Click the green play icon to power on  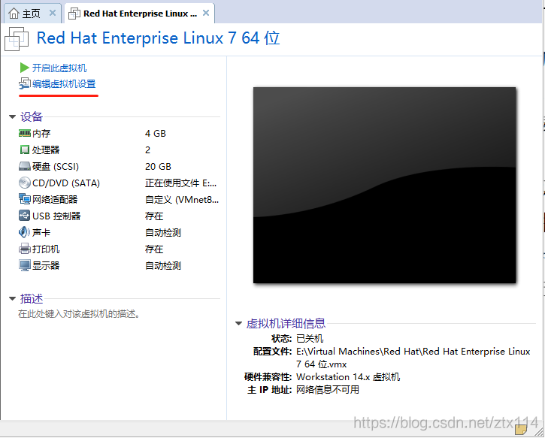pyautogui.click(x=24, y=68)
